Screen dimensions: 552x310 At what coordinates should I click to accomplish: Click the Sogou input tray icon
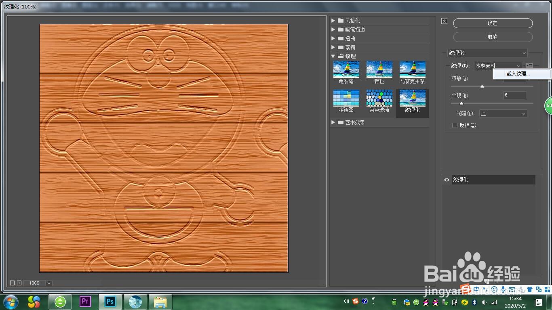(356, 301)
